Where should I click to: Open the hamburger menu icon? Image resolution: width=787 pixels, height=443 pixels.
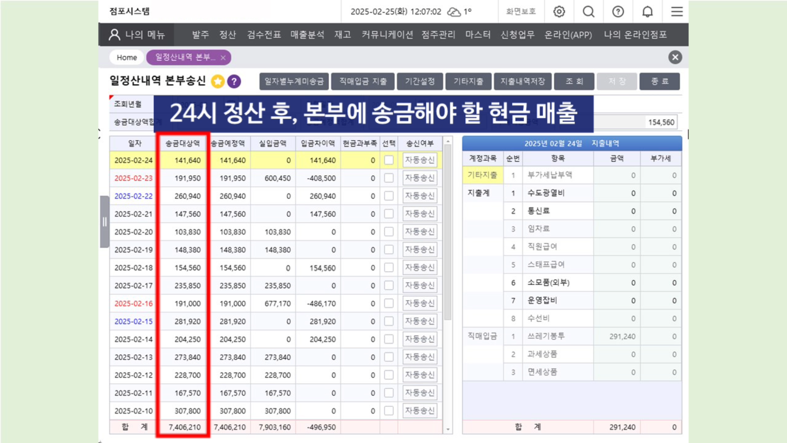tap(677, 11)
